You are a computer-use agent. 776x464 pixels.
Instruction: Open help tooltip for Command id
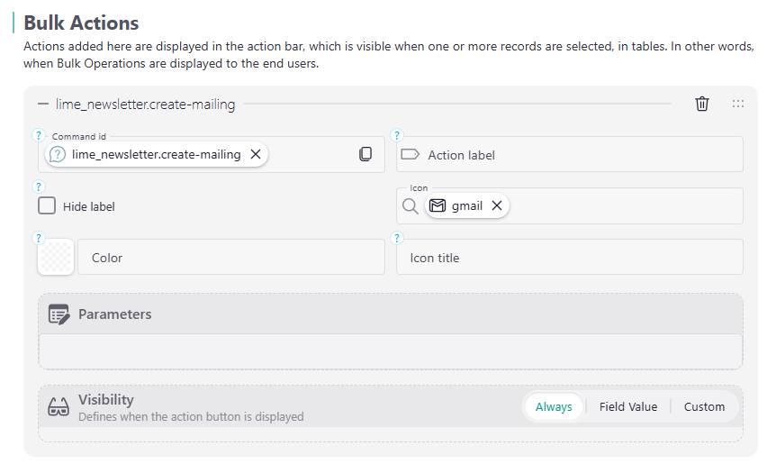point(38,135)
